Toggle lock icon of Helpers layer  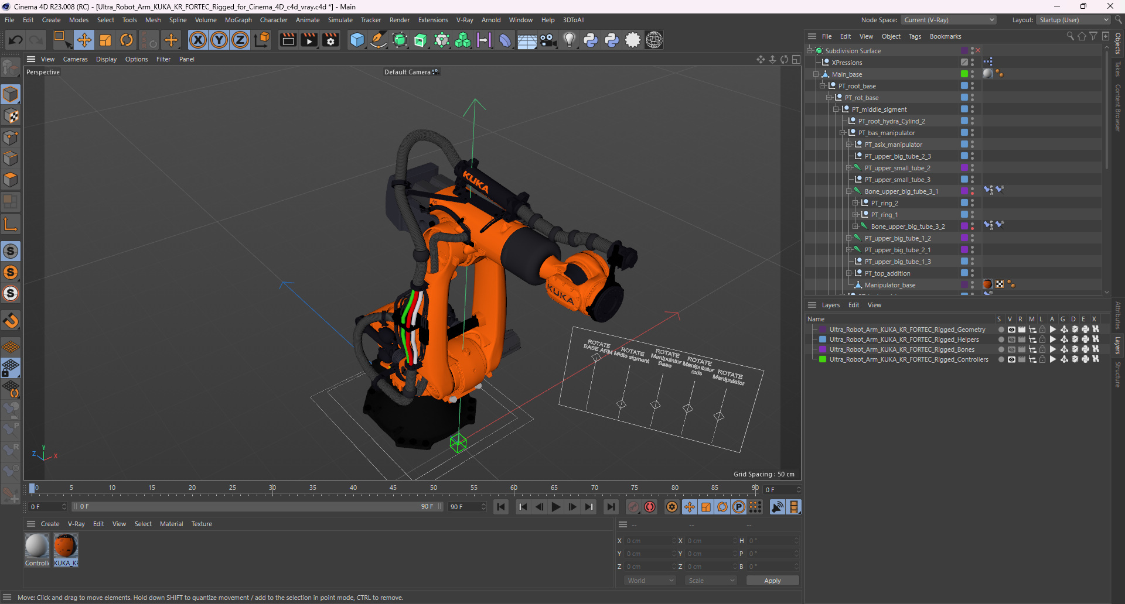coord(1042,339)
